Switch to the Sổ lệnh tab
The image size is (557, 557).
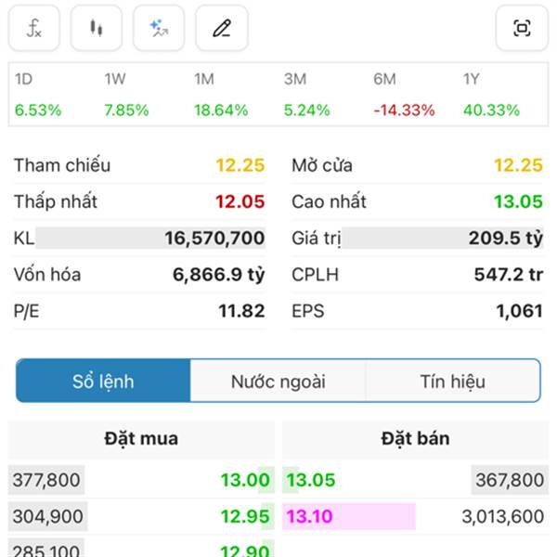[x=103, y=382]
